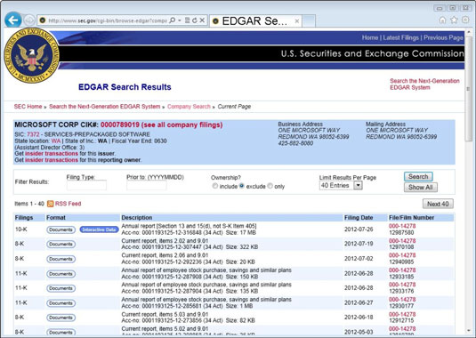Click breadcrumb Search the Next-Generation EDGAR System
This screenshot has width=476, height=338.
click(x=105, y=107)
